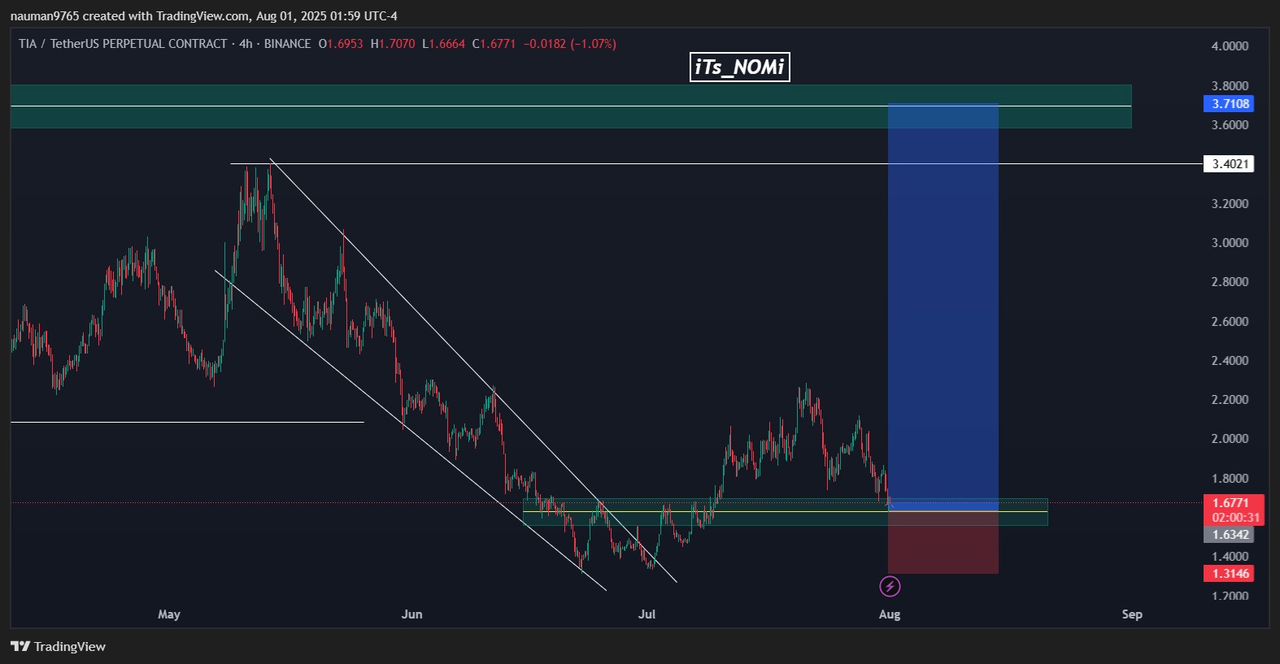Select the iTs_NOMi text label
This screenshot has width=1280, height=664.
[739, 67]
